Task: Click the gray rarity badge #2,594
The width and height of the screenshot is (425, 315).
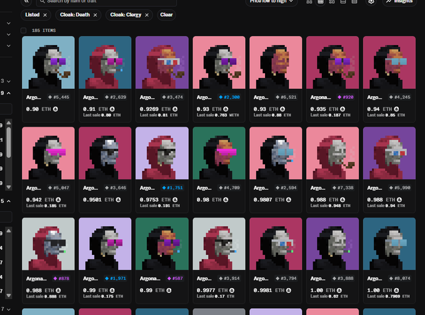Action: coord(286,187)
